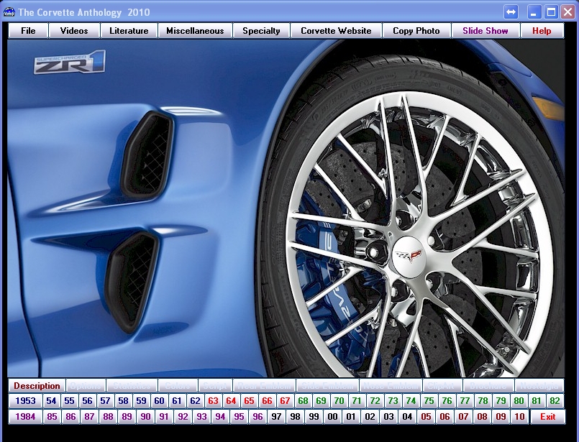Viewport: 579px width, 442px height.
Task: Choose model year 62
Action: [196, 401]
